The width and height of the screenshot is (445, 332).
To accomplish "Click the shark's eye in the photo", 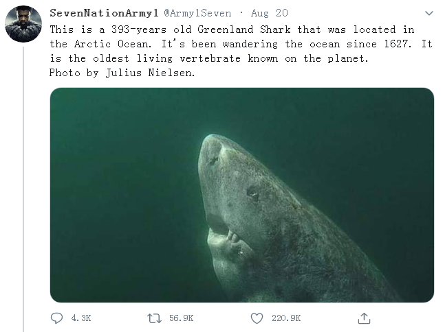I will [x=253, y=194].
